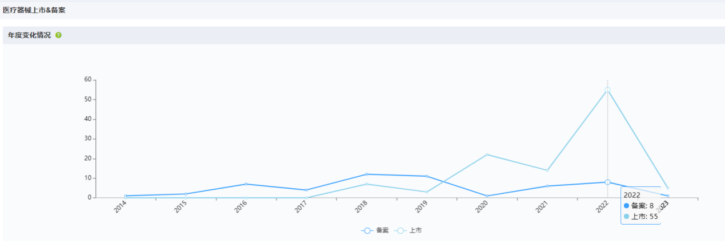Select the 上市 data point for 2020
Screen dimensions: 725x244
(x=487, y=154)
